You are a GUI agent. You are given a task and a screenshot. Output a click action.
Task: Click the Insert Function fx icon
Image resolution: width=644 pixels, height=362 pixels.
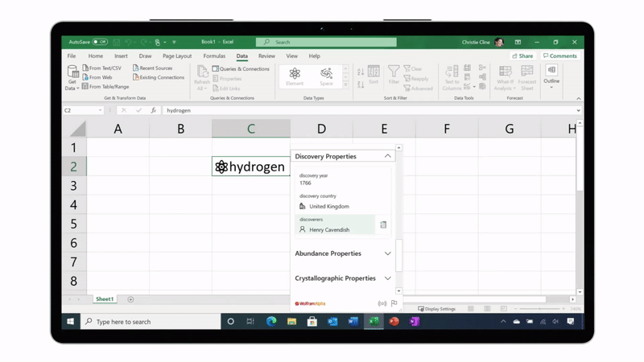pyautogui.click(x=153, y=110)
